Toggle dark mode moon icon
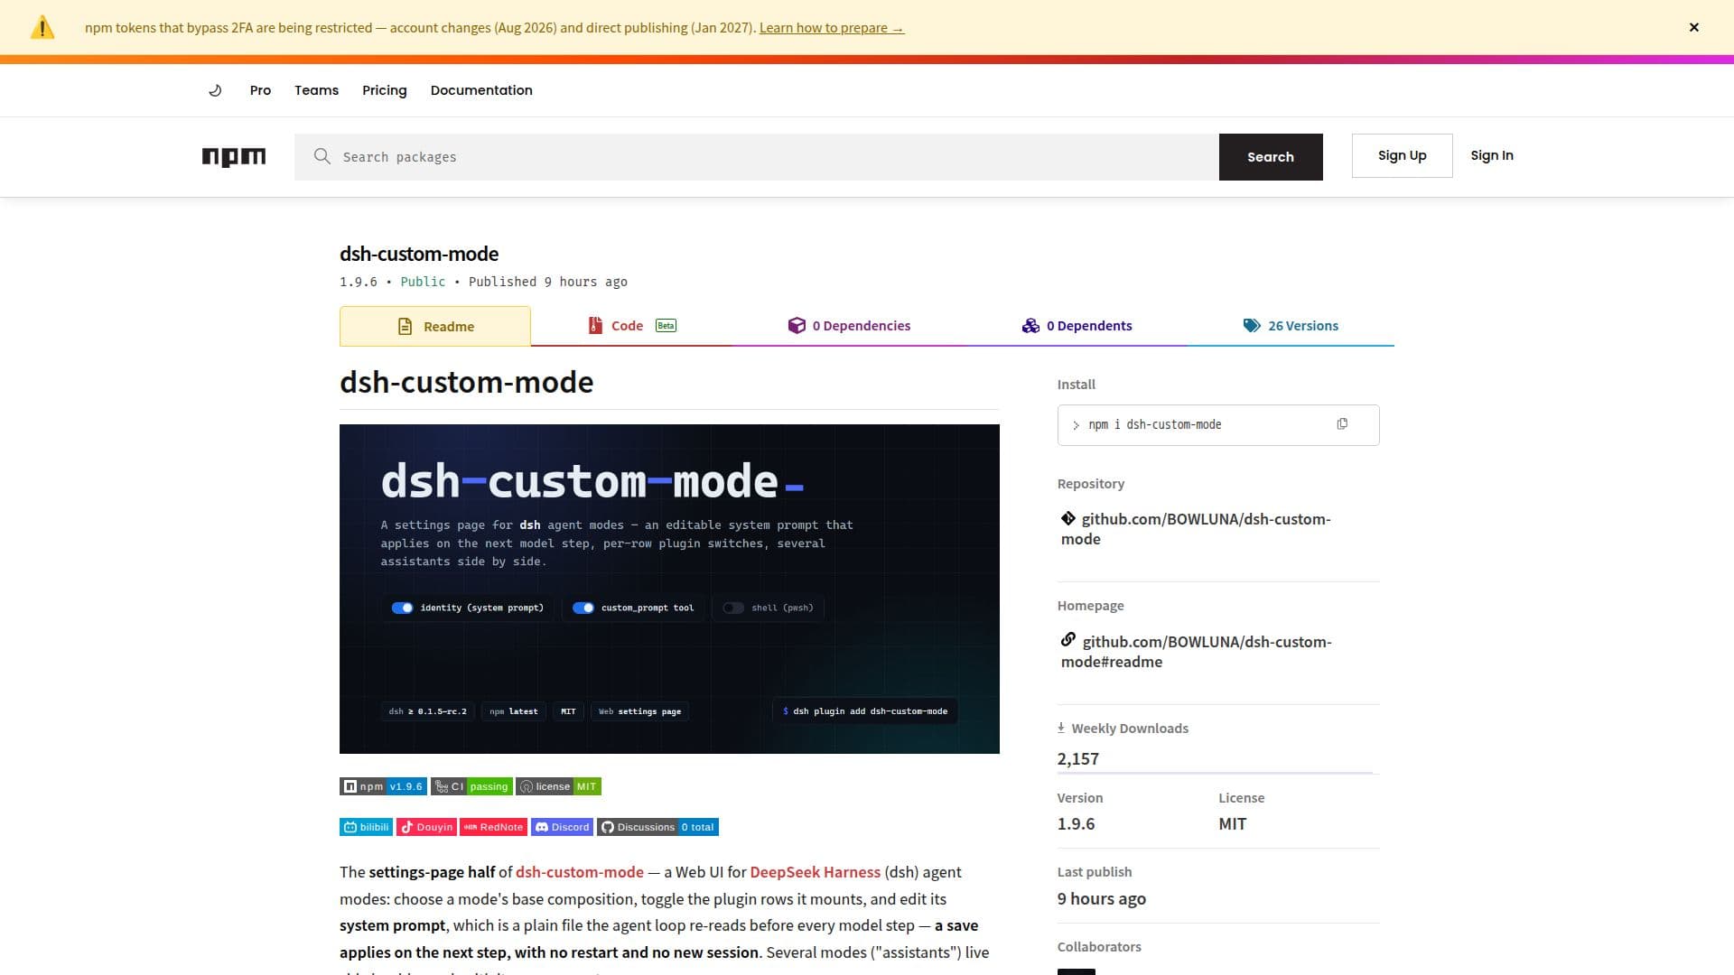The image size is (1734, 975). (215, 90)
